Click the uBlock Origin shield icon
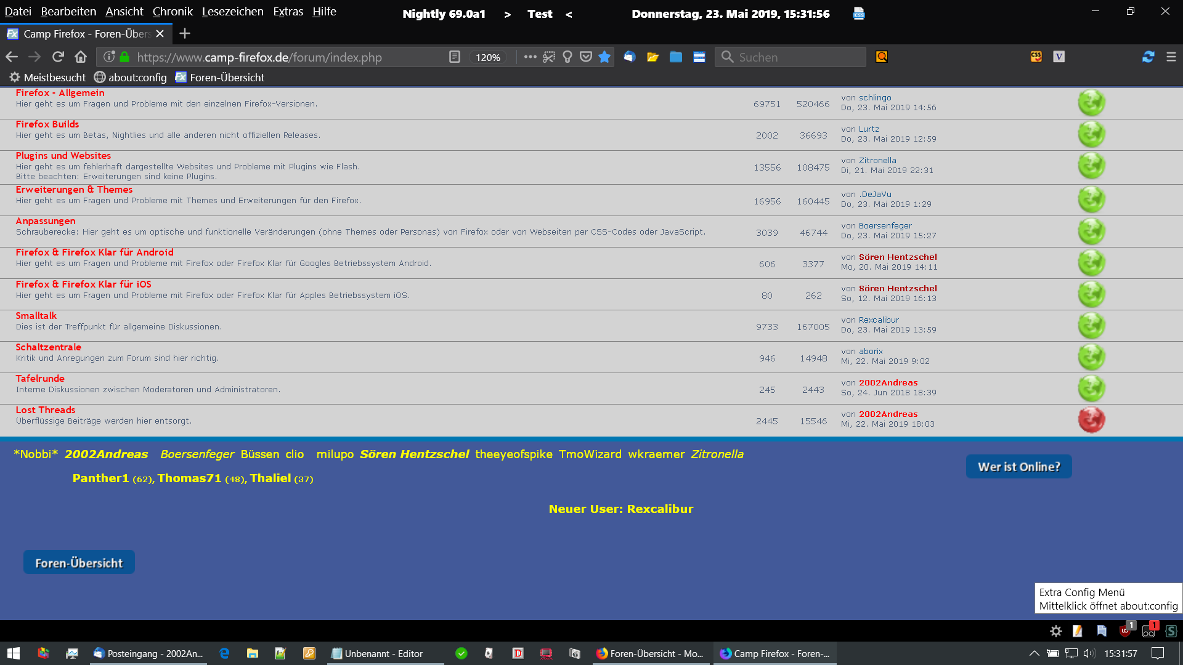This screenshot has height=665, width=1183. point(1125,631)
